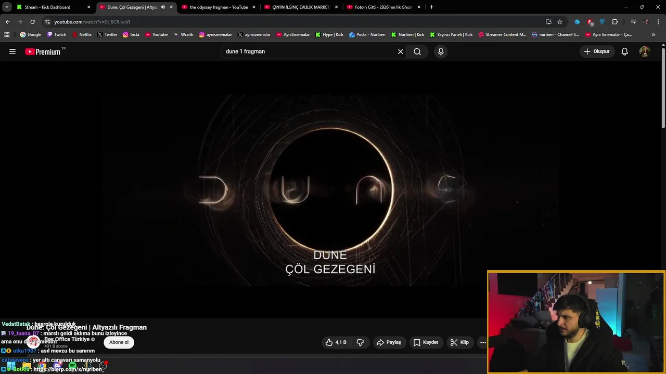The height and width of the screenshot is (374, 666).
Task: Open the Insta bookmark
Action: point(131,35)
